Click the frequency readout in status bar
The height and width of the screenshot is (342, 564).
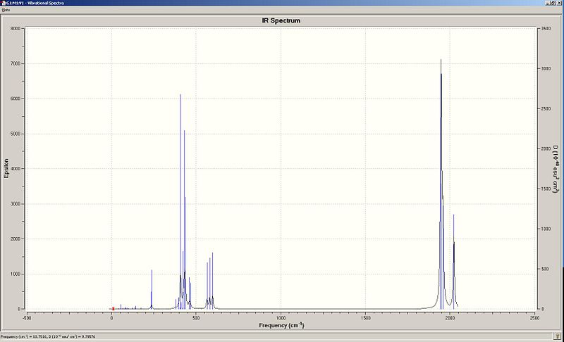click(x=48, y=336)
